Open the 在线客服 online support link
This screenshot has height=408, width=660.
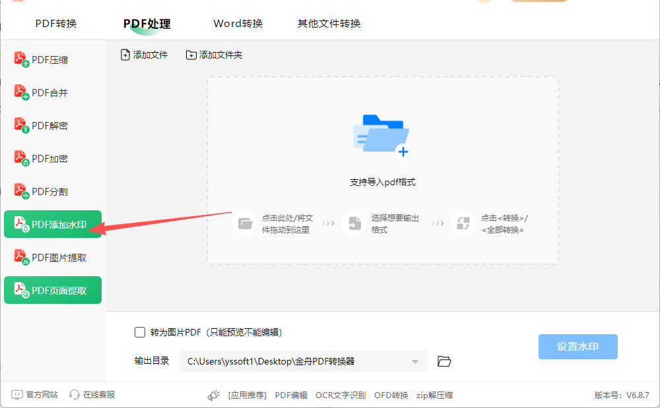pyautogui.click(x=92, y=395)
